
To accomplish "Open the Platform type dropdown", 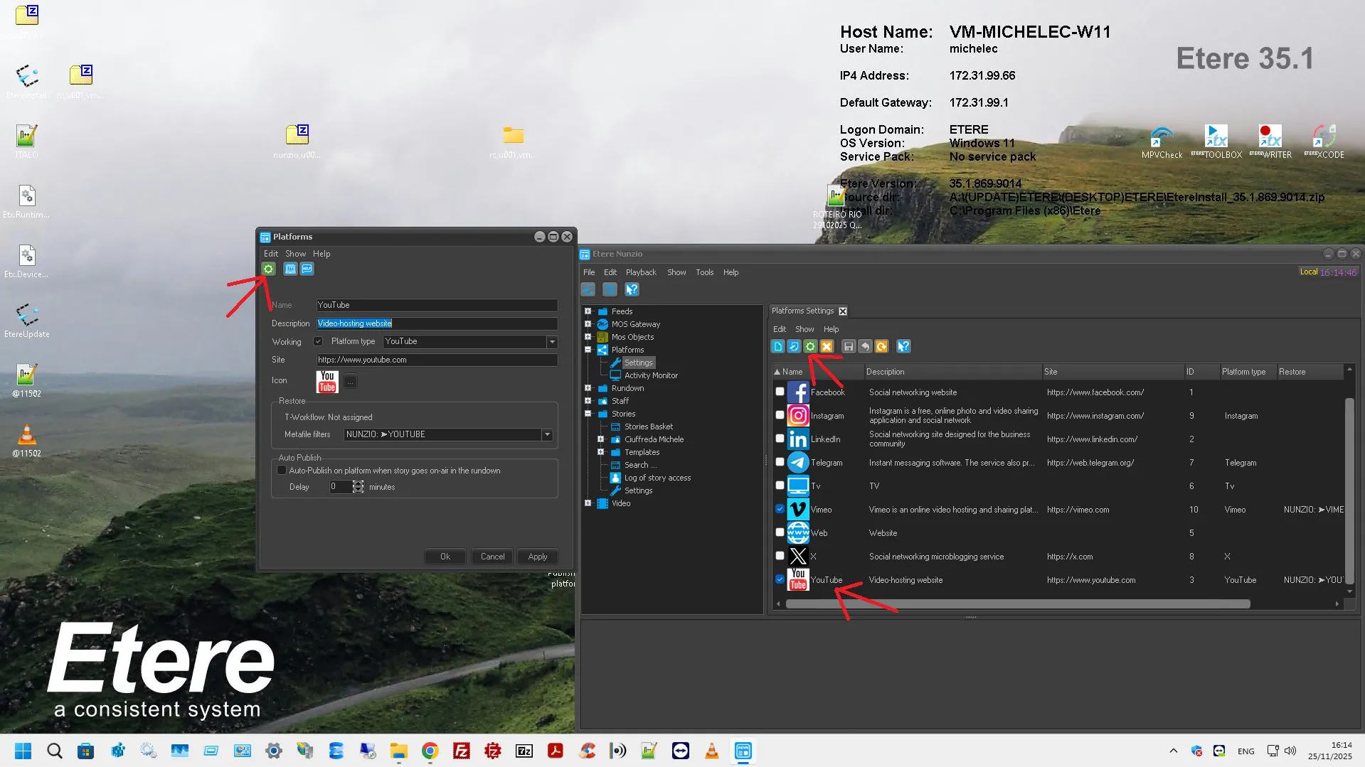I will [x=552, y=342].
